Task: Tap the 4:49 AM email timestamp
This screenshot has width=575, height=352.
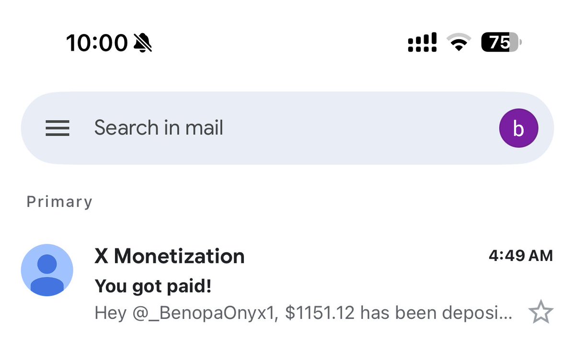Action: [x=521, y=256]
